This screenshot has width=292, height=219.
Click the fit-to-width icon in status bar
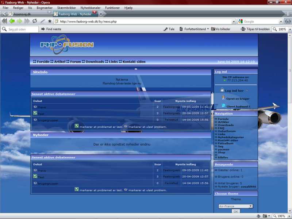258,216
